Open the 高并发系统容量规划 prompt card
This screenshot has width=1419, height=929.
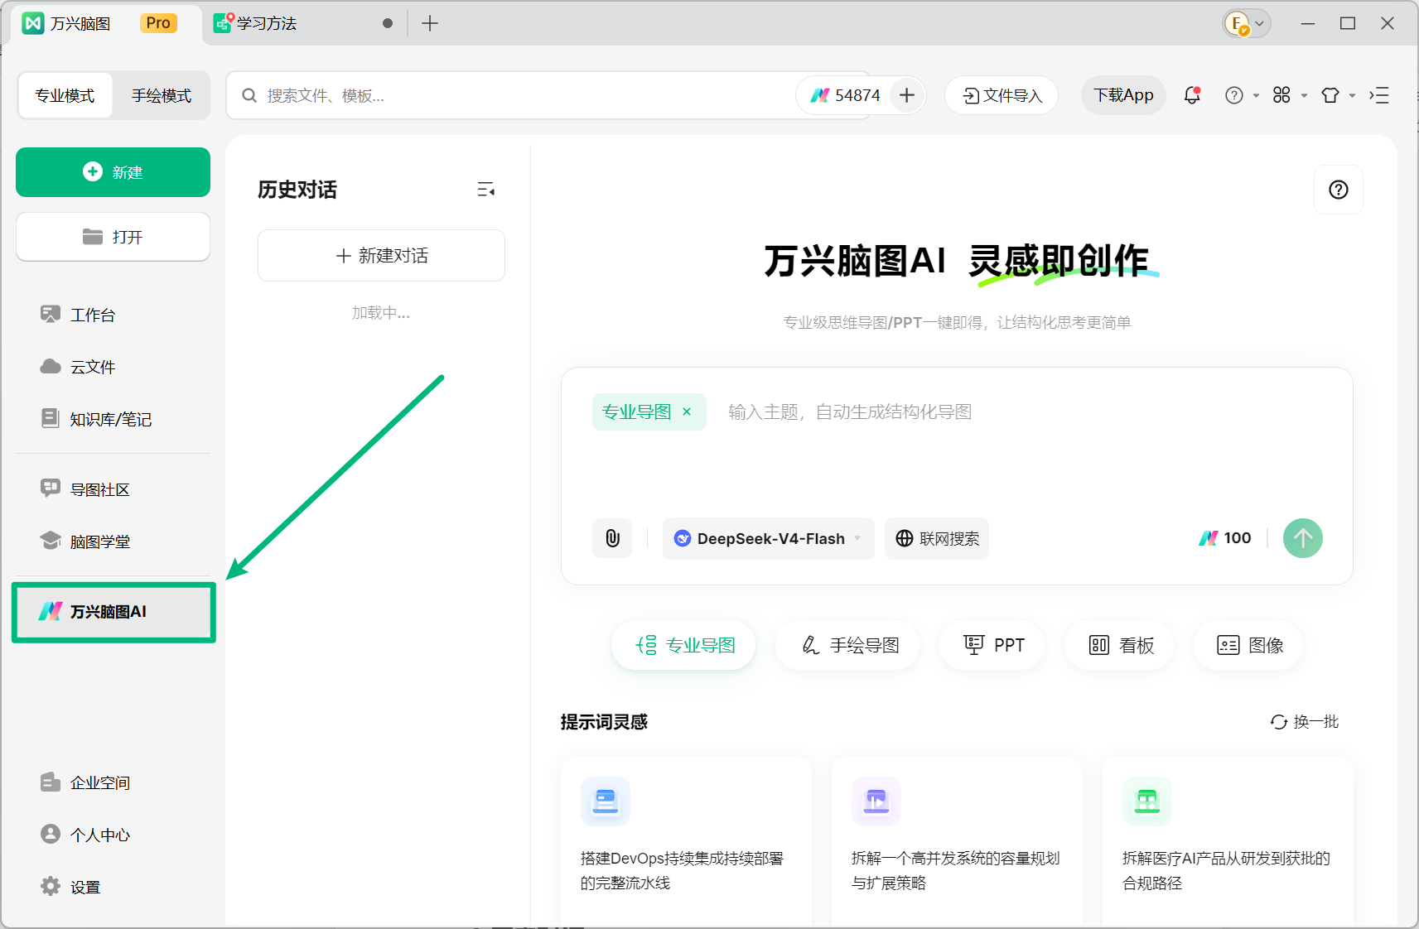pos(957,840)
